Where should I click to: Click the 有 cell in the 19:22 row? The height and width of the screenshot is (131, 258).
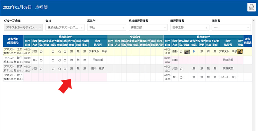pos(208,51)
